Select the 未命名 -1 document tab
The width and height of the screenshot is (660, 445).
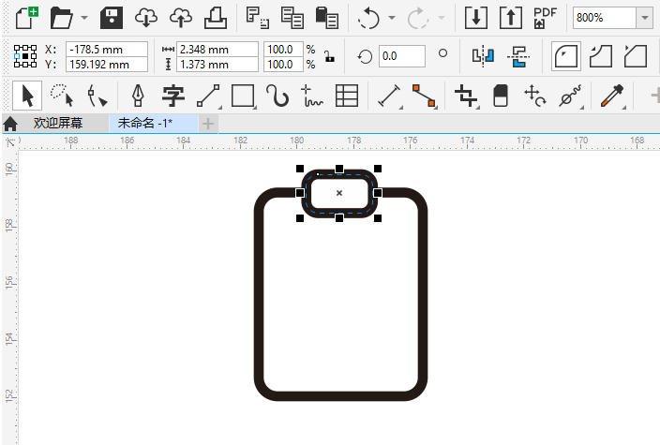pyautogui.click(x=145, y=123)
